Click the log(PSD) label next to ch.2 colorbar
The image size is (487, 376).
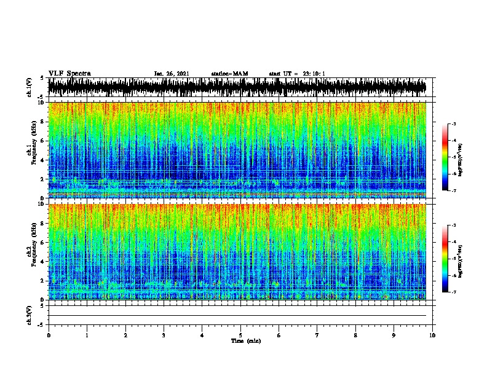point(460,261)
